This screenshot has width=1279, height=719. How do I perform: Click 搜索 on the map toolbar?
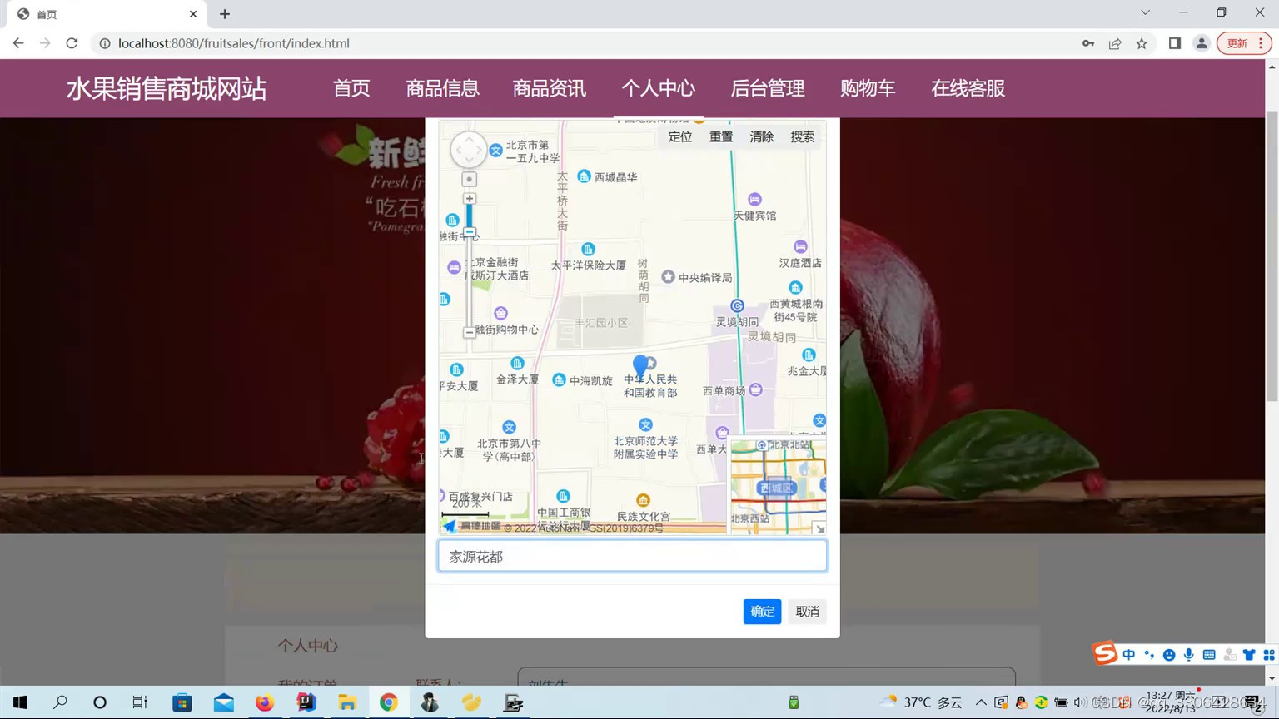[803, 137]
